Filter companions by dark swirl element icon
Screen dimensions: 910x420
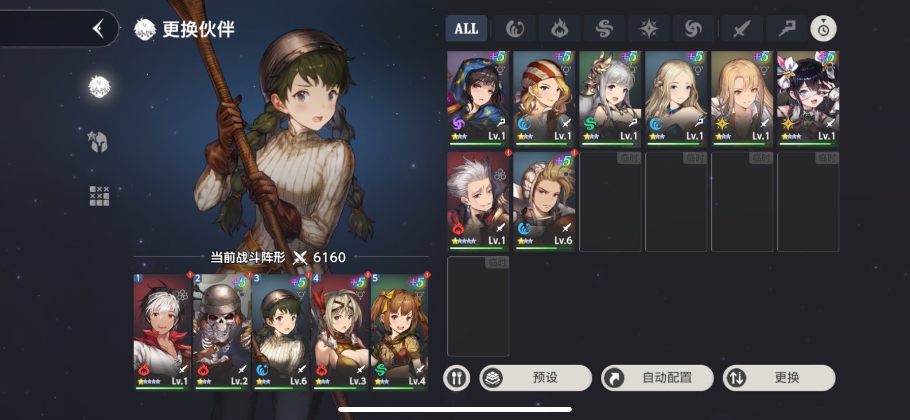[693, 28]
